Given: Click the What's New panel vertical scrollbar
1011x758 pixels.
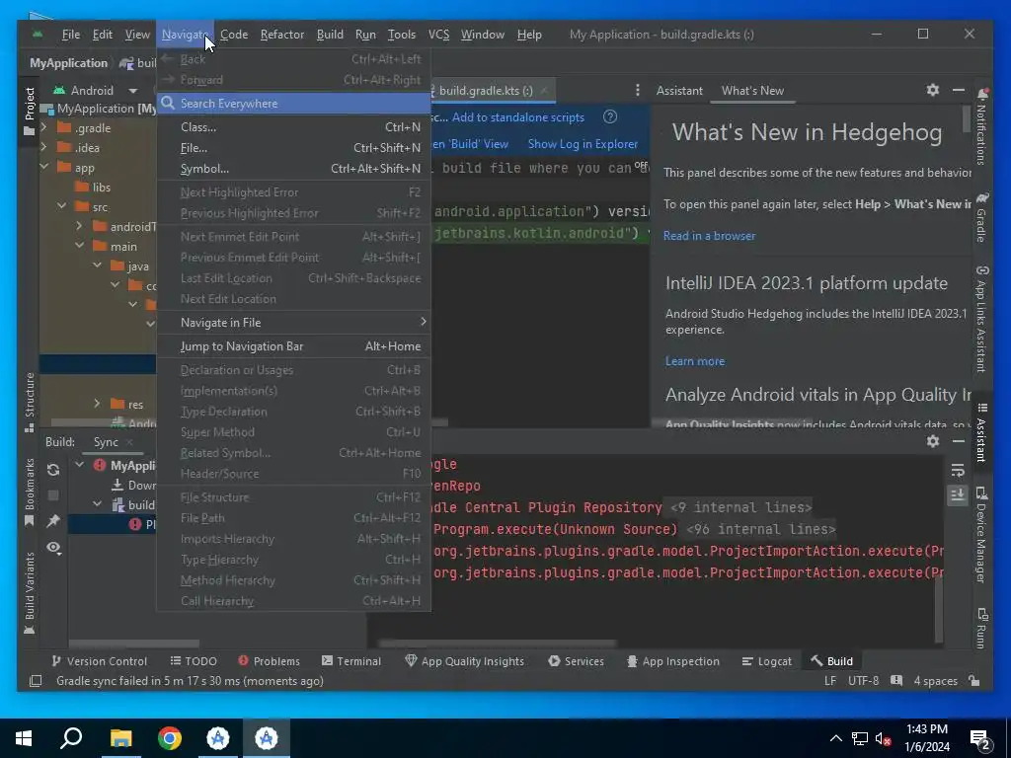Looking at the screenshot, I should 966,119.
